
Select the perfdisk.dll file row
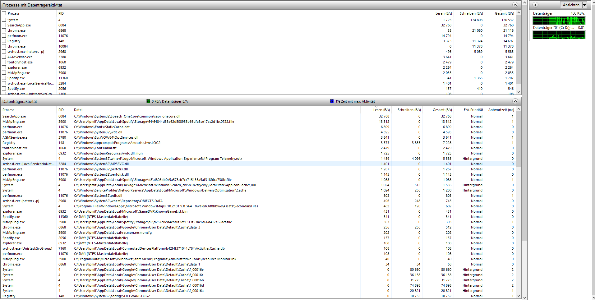[258, 174]
